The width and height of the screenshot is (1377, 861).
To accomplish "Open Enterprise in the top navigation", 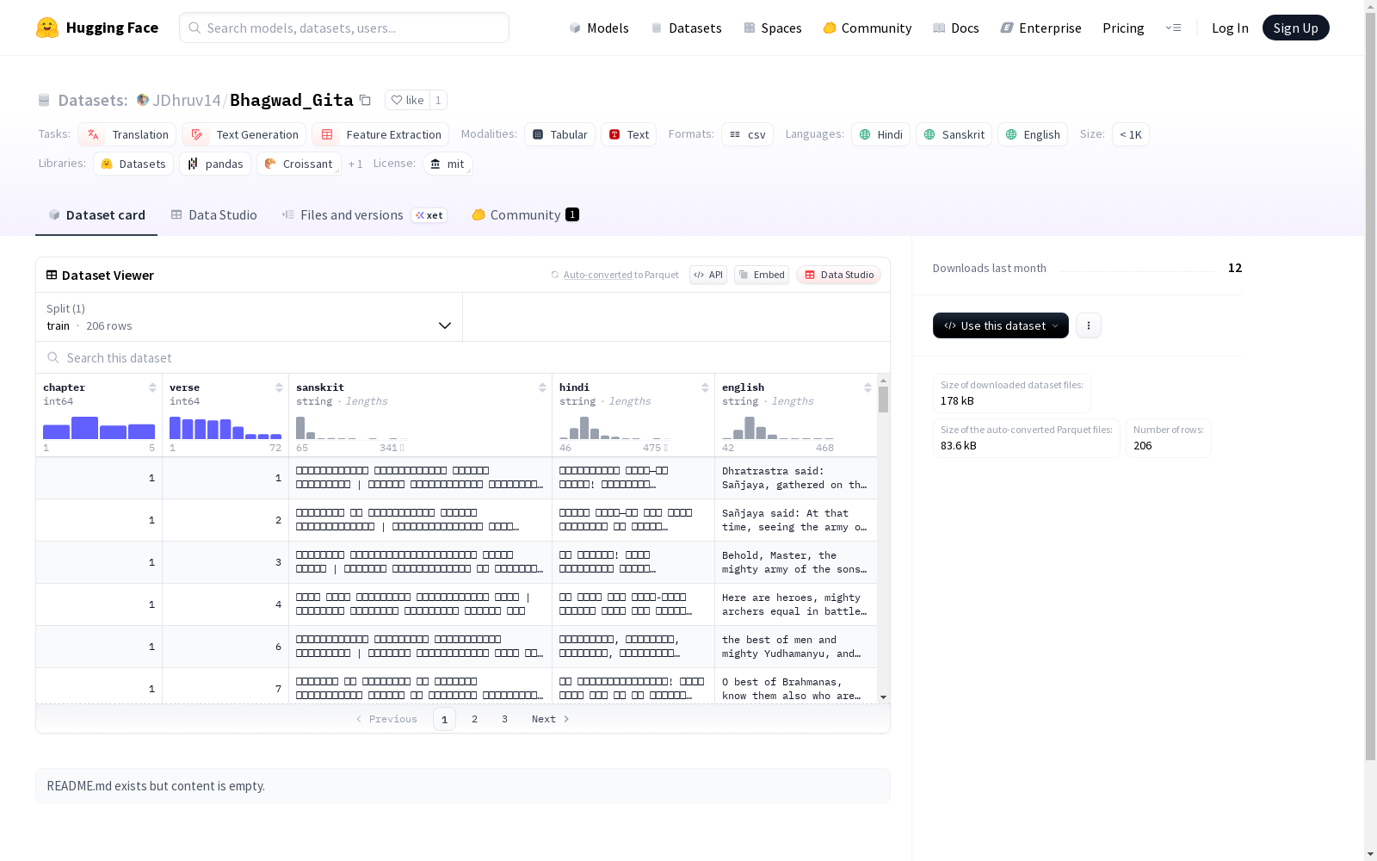I will (x=1040, y=28).
